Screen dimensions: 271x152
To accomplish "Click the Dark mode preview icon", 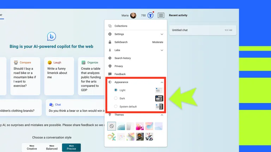I will click(159, 98).
